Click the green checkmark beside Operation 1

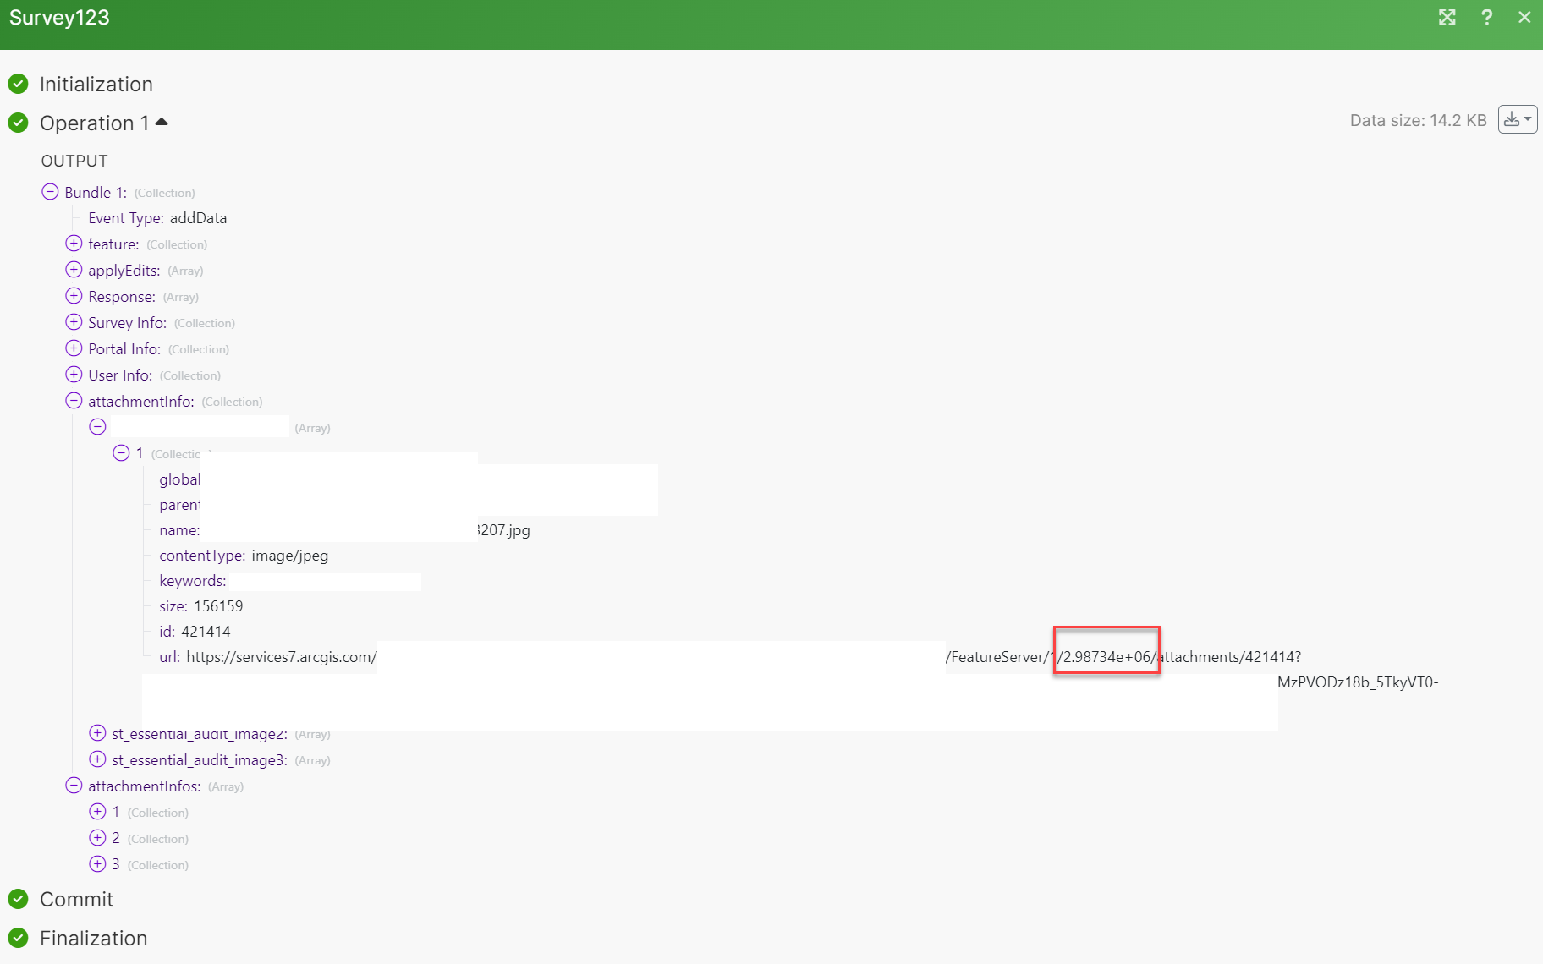point(18,123)
